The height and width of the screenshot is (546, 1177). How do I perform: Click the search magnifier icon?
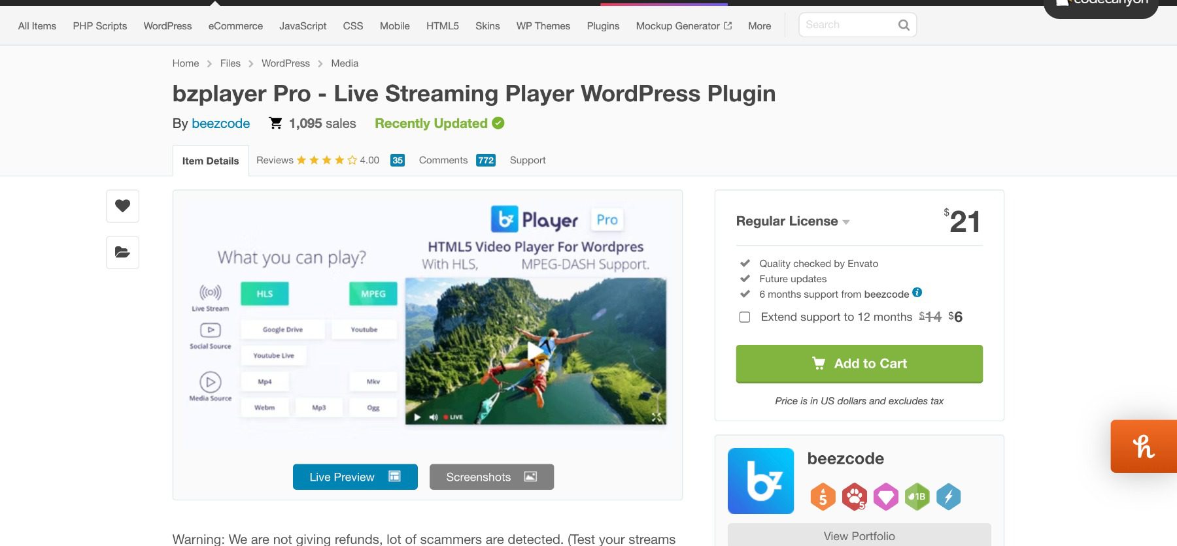point(904,25)
